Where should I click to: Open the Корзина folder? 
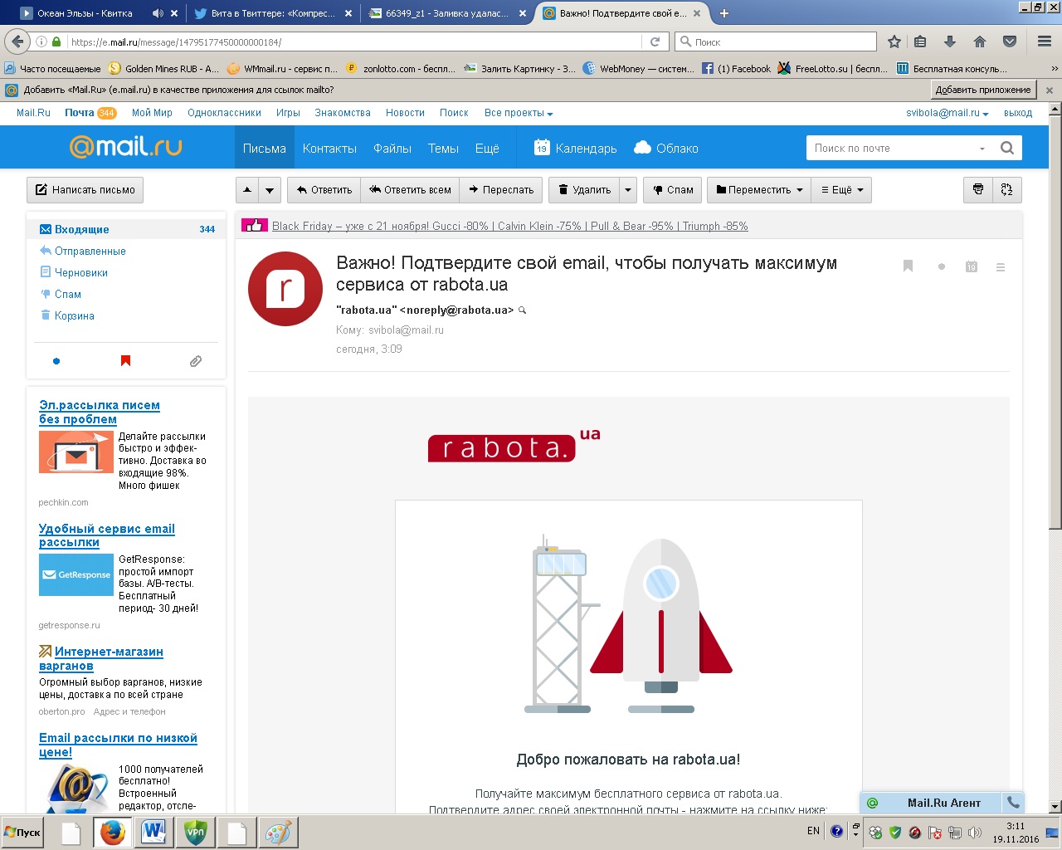pyautogui.click(x=75, y=315)
